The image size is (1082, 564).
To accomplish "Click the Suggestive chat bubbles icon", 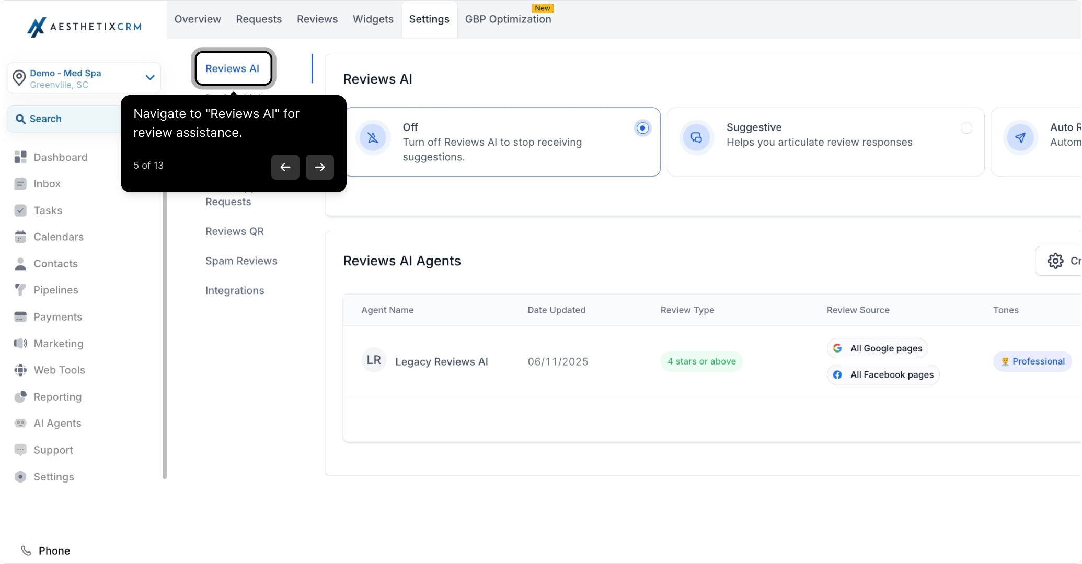I will click(697, 138).
